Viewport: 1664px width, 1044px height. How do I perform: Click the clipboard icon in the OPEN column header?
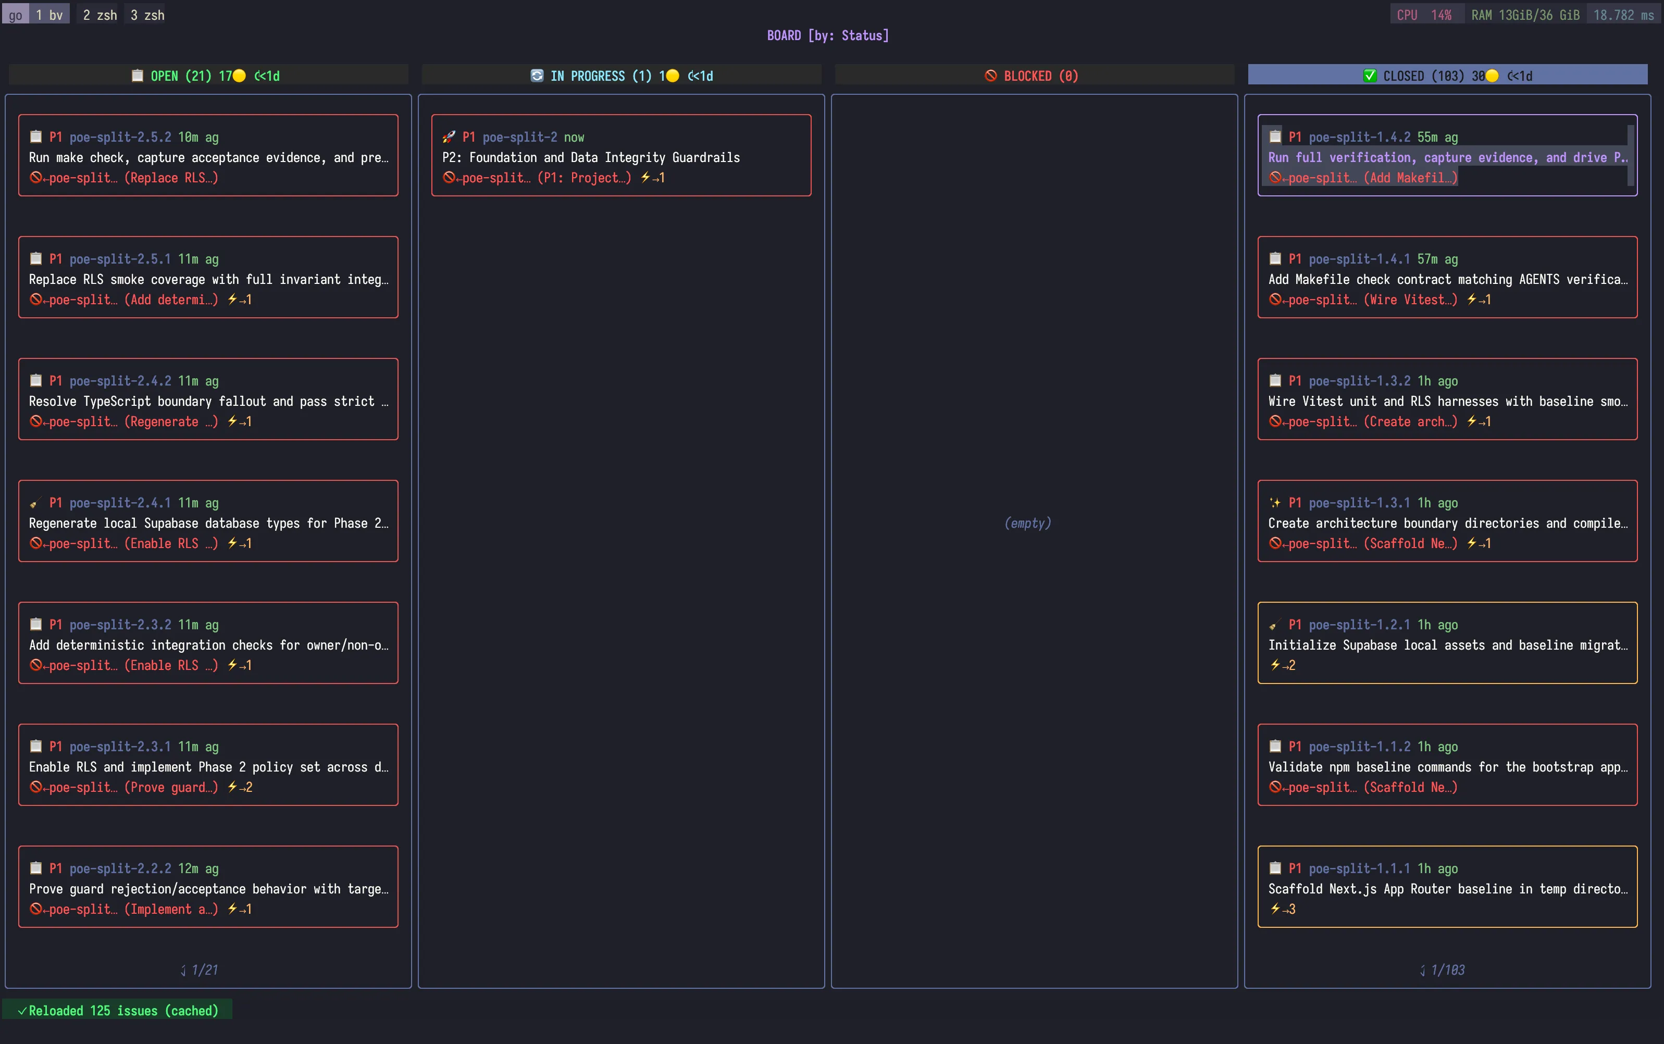(138, 75)
